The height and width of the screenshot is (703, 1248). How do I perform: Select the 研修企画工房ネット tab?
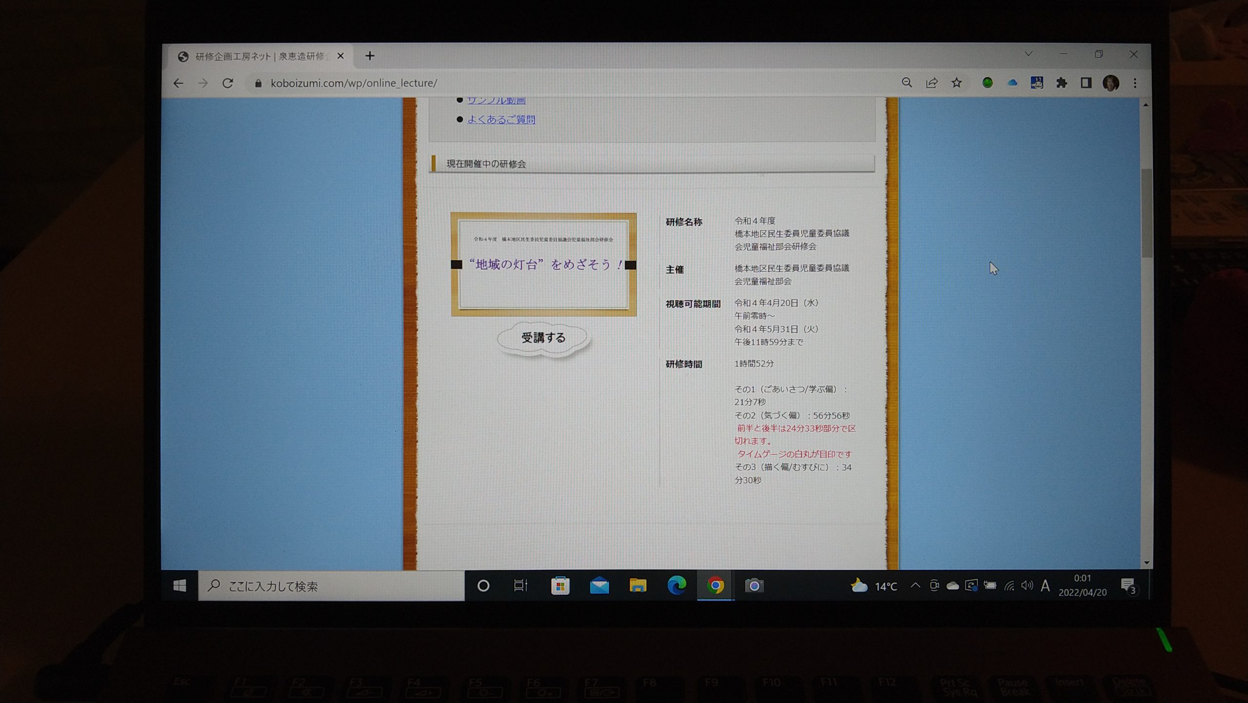(x=261, y=56)
